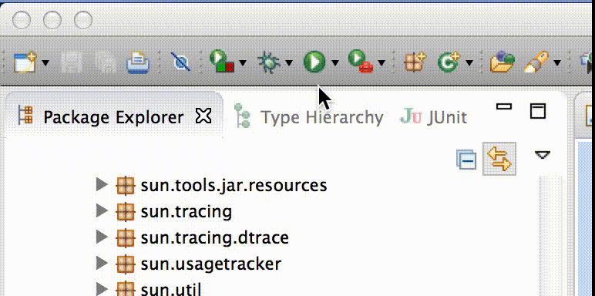This screenshot has height=296, width=595.
Task: Select the sun.util tree item
Action: click(x=171, y=289)
